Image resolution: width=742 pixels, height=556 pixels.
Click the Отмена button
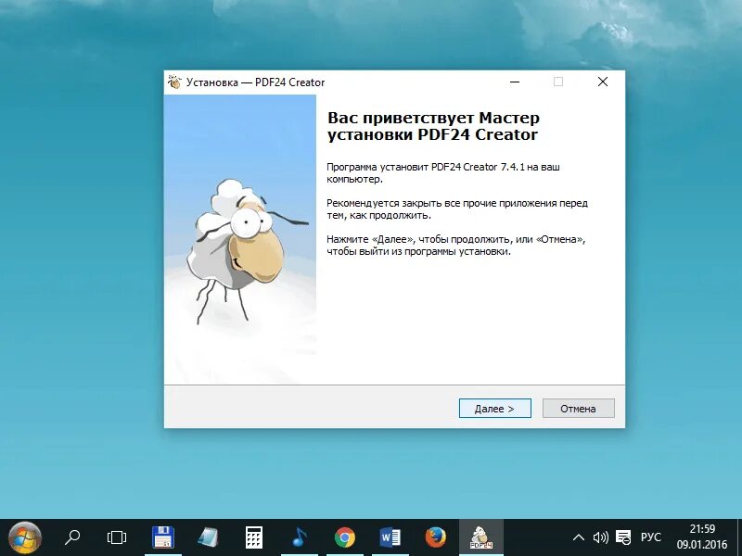(578, 409)
